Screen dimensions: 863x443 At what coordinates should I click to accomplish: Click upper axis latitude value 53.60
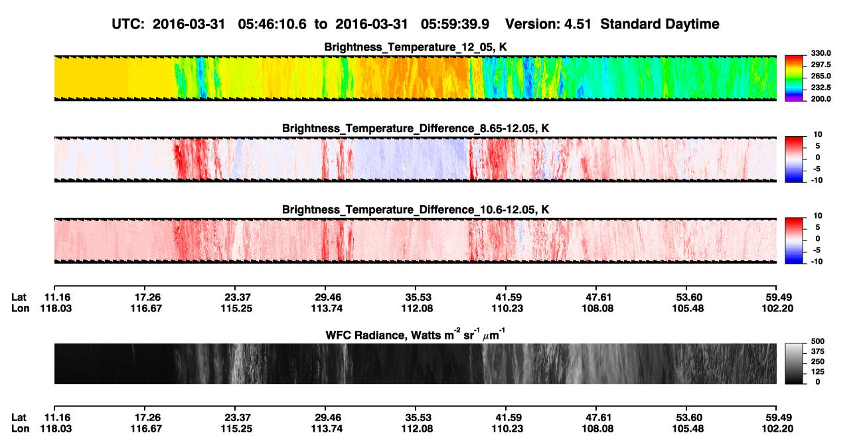click(686, 298)
